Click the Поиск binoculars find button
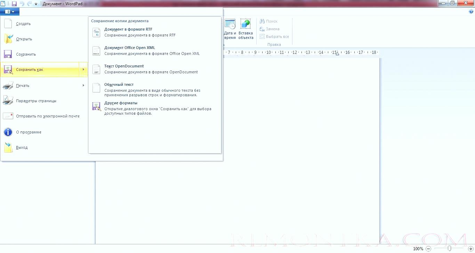The width and height of the screenshot is (475, 253). 268,21
